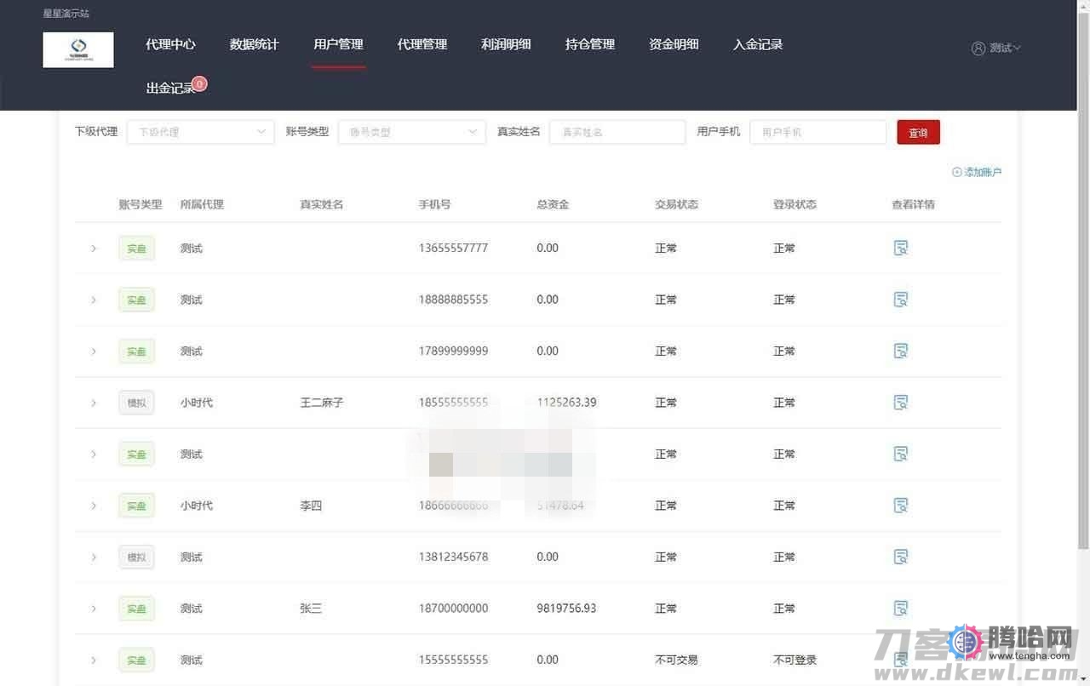
Task: Open 入金记录 menu
Action: (758, 44)
